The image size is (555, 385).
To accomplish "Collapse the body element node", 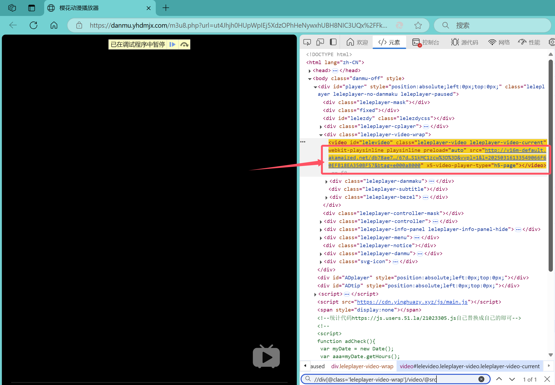I will click(x=310, y=79).
